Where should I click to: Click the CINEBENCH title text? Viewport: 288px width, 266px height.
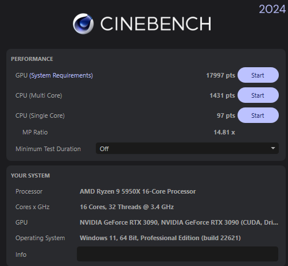pyautogui.click(x=156, y=24)
